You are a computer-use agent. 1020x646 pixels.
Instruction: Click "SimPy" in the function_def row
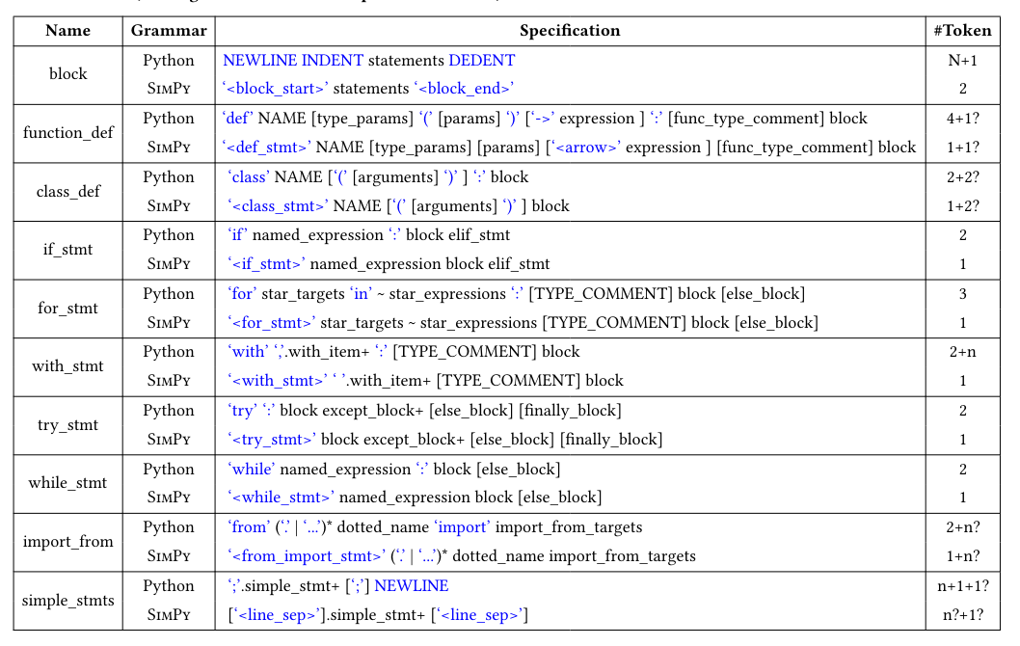point(169,148)
